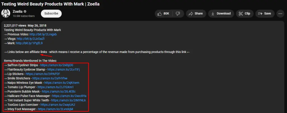Viewport: 287px width, 113px height.
Task: Open Naipo Wireless Eye Mask link
Action: (62, 83)
